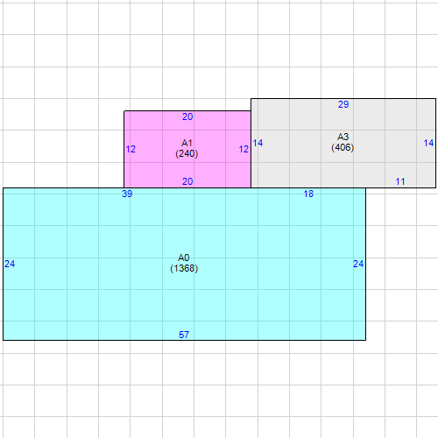Click the 14 dimension on A3 right side
The width and height of the screenshot is (438, 438).
428,143
